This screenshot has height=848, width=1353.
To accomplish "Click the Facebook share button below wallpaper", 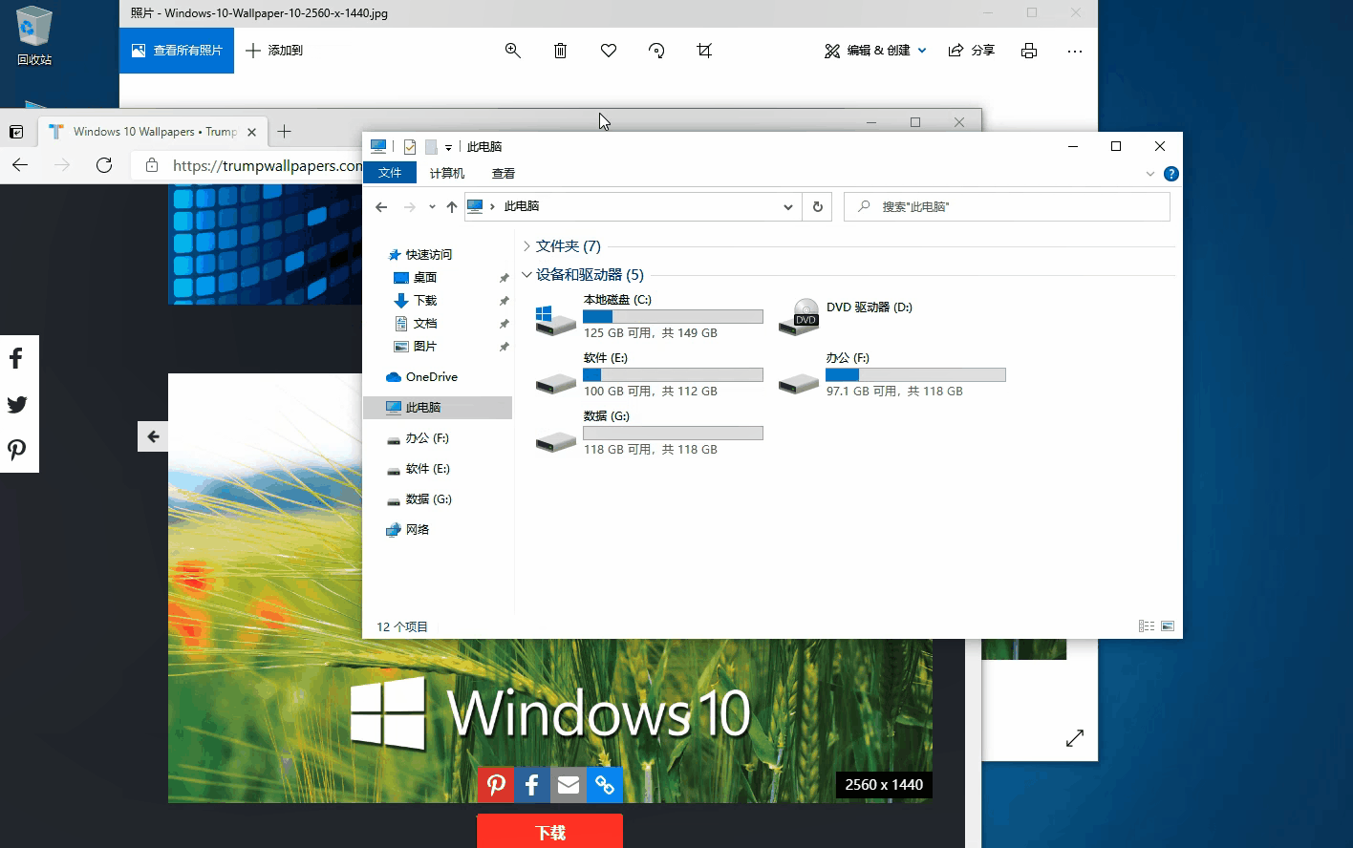I will [532, 785].
